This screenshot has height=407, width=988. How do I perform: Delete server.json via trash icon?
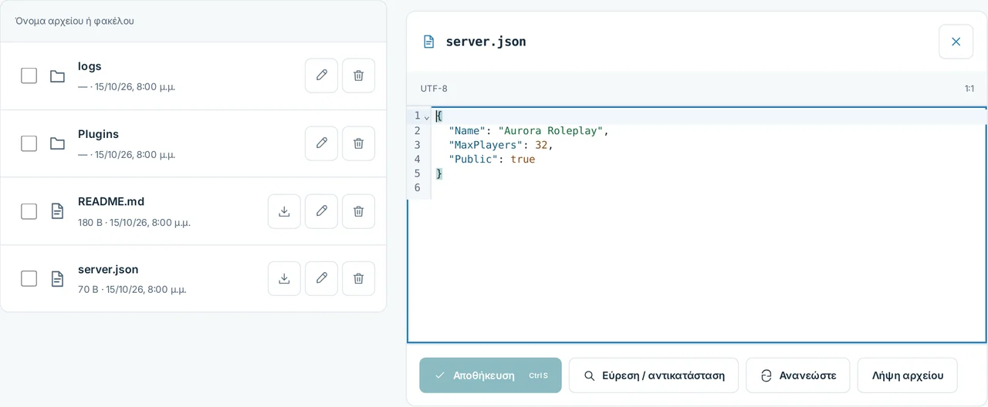coord(358,278)
